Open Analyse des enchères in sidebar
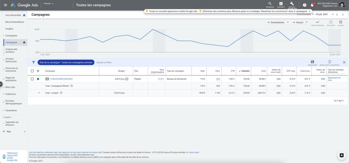Viewport: 349px width, 163px height. (x=11, y=50)
